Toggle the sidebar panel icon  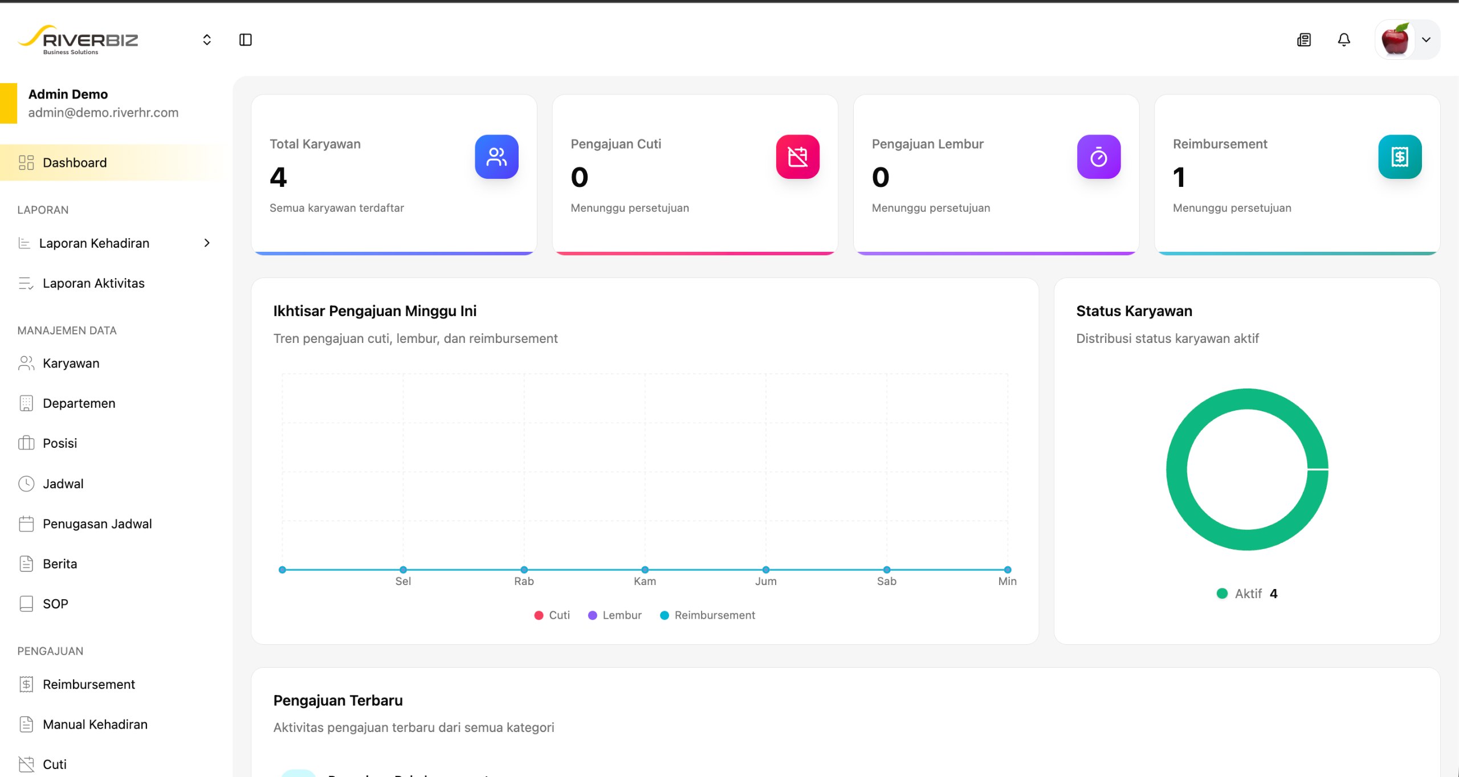(246, 40)
